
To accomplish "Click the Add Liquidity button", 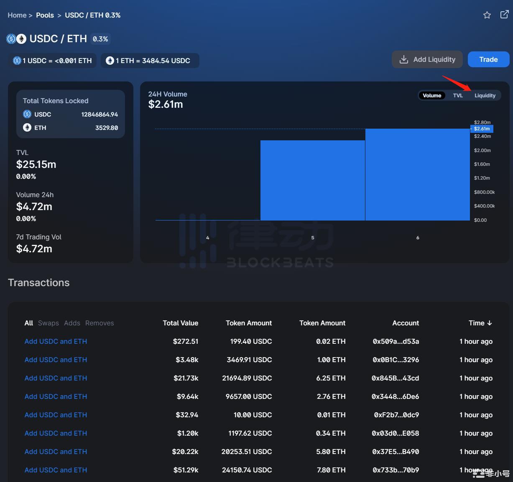I will tap(427, 59).
